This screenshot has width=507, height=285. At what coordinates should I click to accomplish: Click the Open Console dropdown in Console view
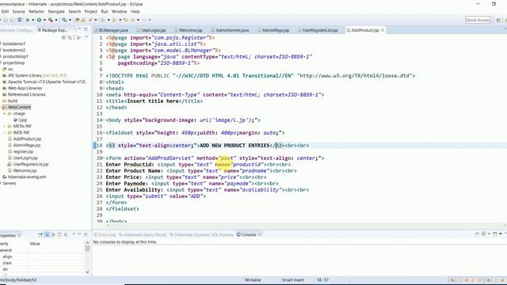coord(500,234)
